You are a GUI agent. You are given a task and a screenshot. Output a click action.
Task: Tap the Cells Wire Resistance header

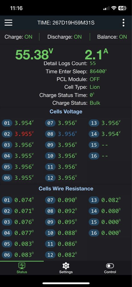66,189
